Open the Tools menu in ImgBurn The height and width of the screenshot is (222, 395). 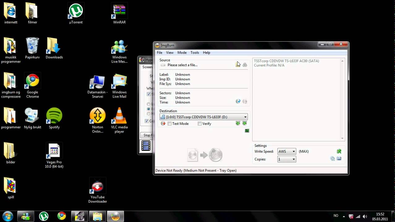pyautogui.click(x=195, y=53)
